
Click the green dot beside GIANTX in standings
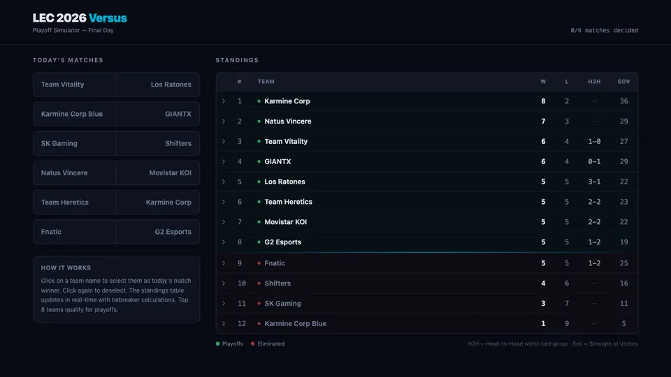pos(259,161)
